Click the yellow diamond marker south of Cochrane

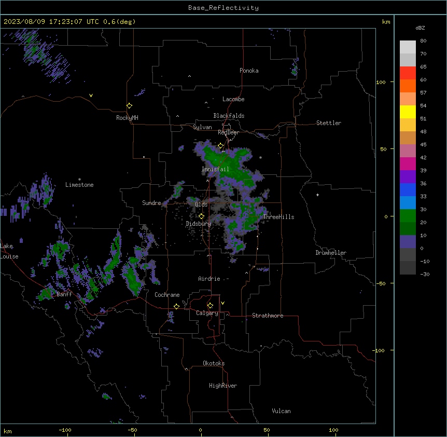176,306
